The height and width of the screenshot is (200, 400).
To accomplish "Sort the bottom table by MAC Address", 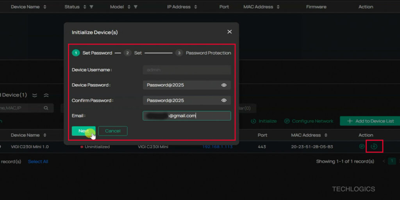I will (325, 135).
